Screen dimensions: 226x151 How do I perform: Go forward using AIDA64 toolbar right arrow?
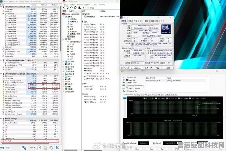68,8
